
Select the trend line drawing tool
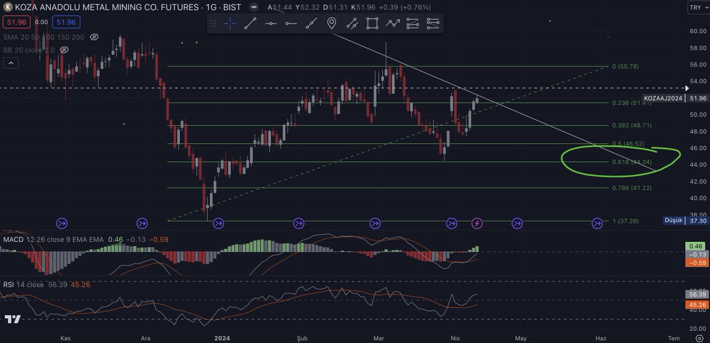point(250,23)
